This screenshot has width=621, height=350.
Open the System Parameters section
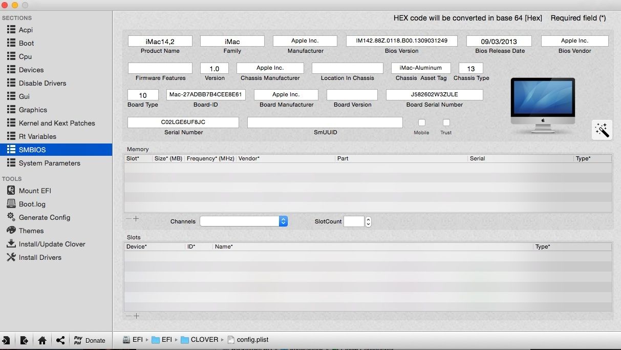[x=56, y=163]
